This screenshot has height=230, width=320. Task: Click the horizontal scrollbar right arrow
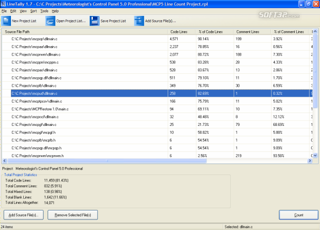click(310, 161)
